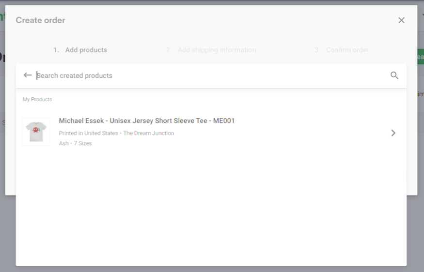Click the Printed in United States text
Image resolution: width=424 pixels, height=272 pixels.
click(x=88, y=133)
